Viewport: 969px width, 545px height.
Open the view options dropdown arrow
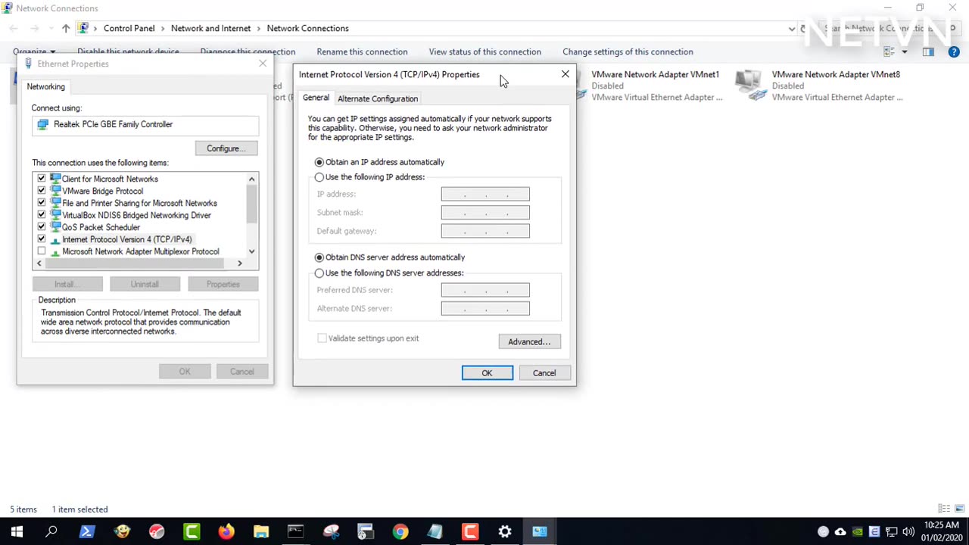pos(904,51)
